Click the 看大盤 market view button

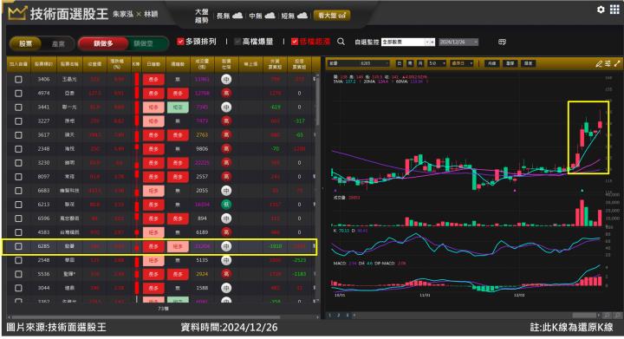click(332, 16)
